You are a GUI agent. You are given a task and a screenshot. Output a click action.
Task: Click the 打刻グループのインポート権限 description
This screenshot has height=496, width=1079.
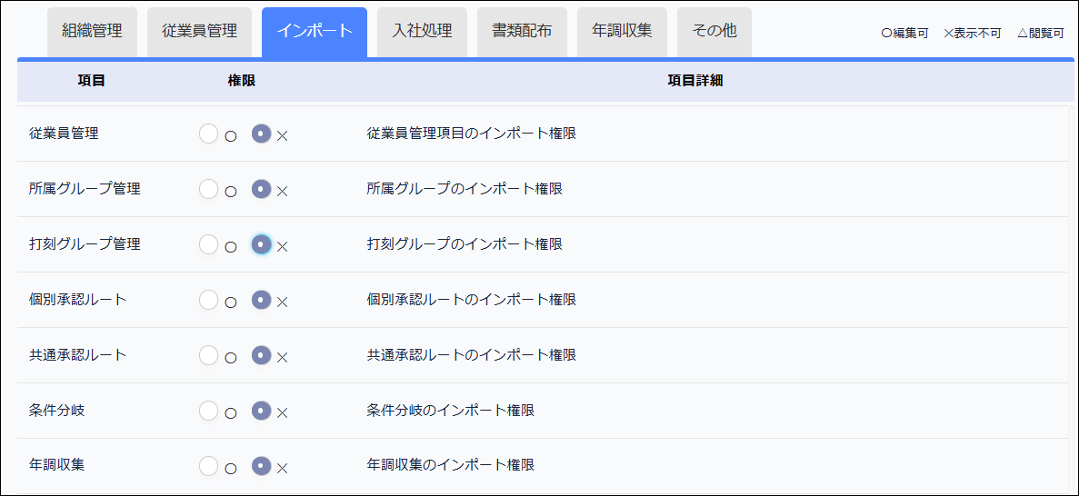click(465, 244)
